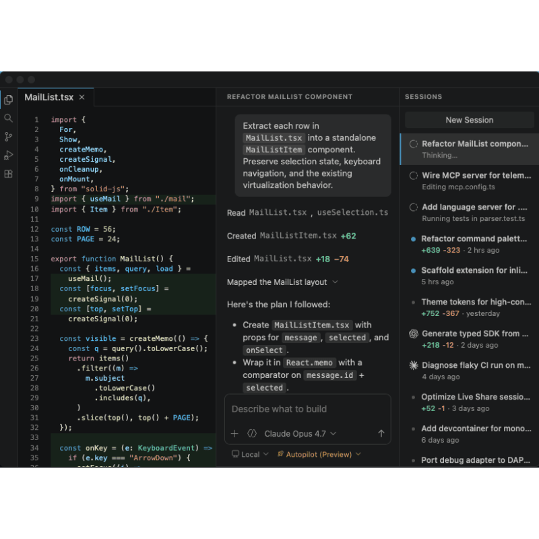Image resolution: width=539 pixels, height=539 pixels.
Task: Open the Extensions icon in activity bar
Action: coord(9,174)
